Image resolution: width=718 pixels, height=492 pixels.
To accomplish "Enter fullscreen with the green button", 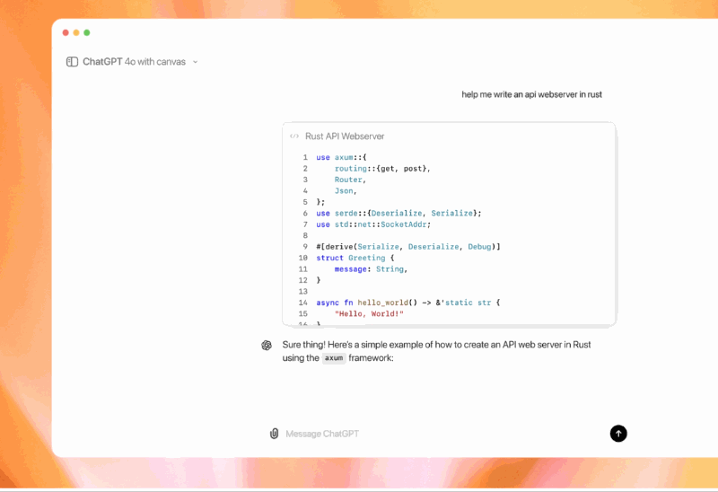I will pyautogui.click(x=87, y=32).
